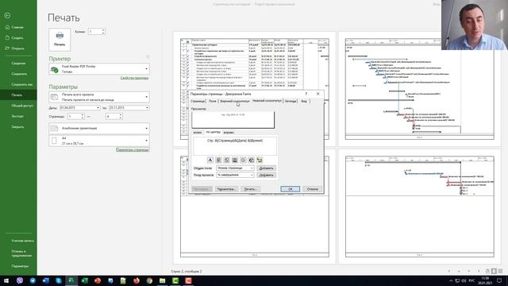Viewport: 508px width, 286px height.
Task: Open Excel from the taskbar
Action: pos(85,280)
